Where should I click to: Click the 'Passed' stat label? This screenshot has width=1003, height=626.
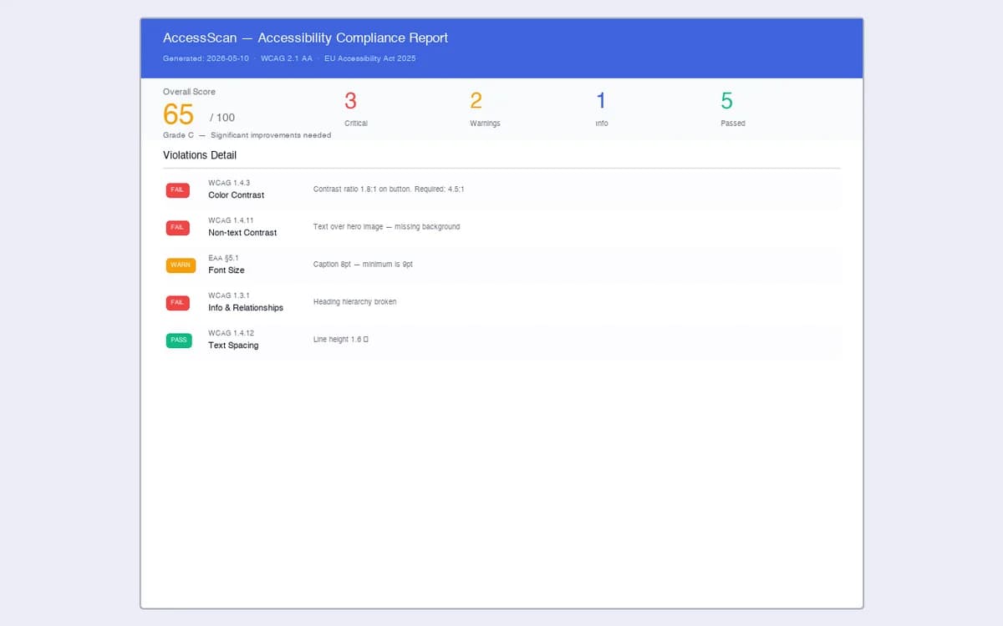click(x=733, y=124)
